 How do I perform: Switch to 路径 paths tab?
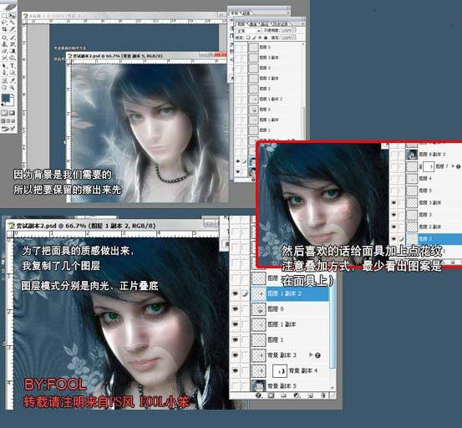click(x=264, y=24)
